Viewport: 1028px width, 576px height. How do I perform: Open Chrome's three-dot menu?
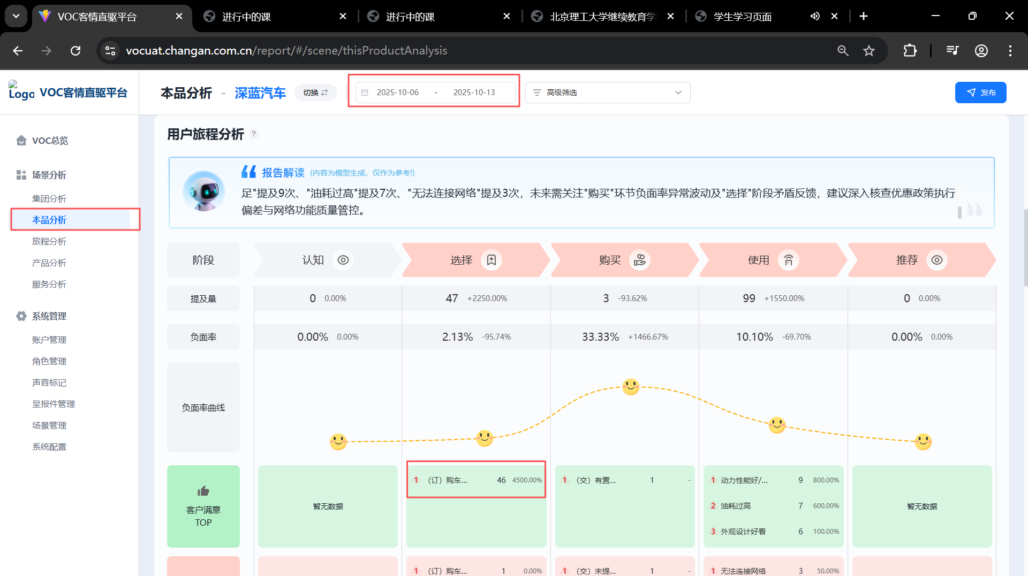pyautogui.click(x=1010, y=51)
